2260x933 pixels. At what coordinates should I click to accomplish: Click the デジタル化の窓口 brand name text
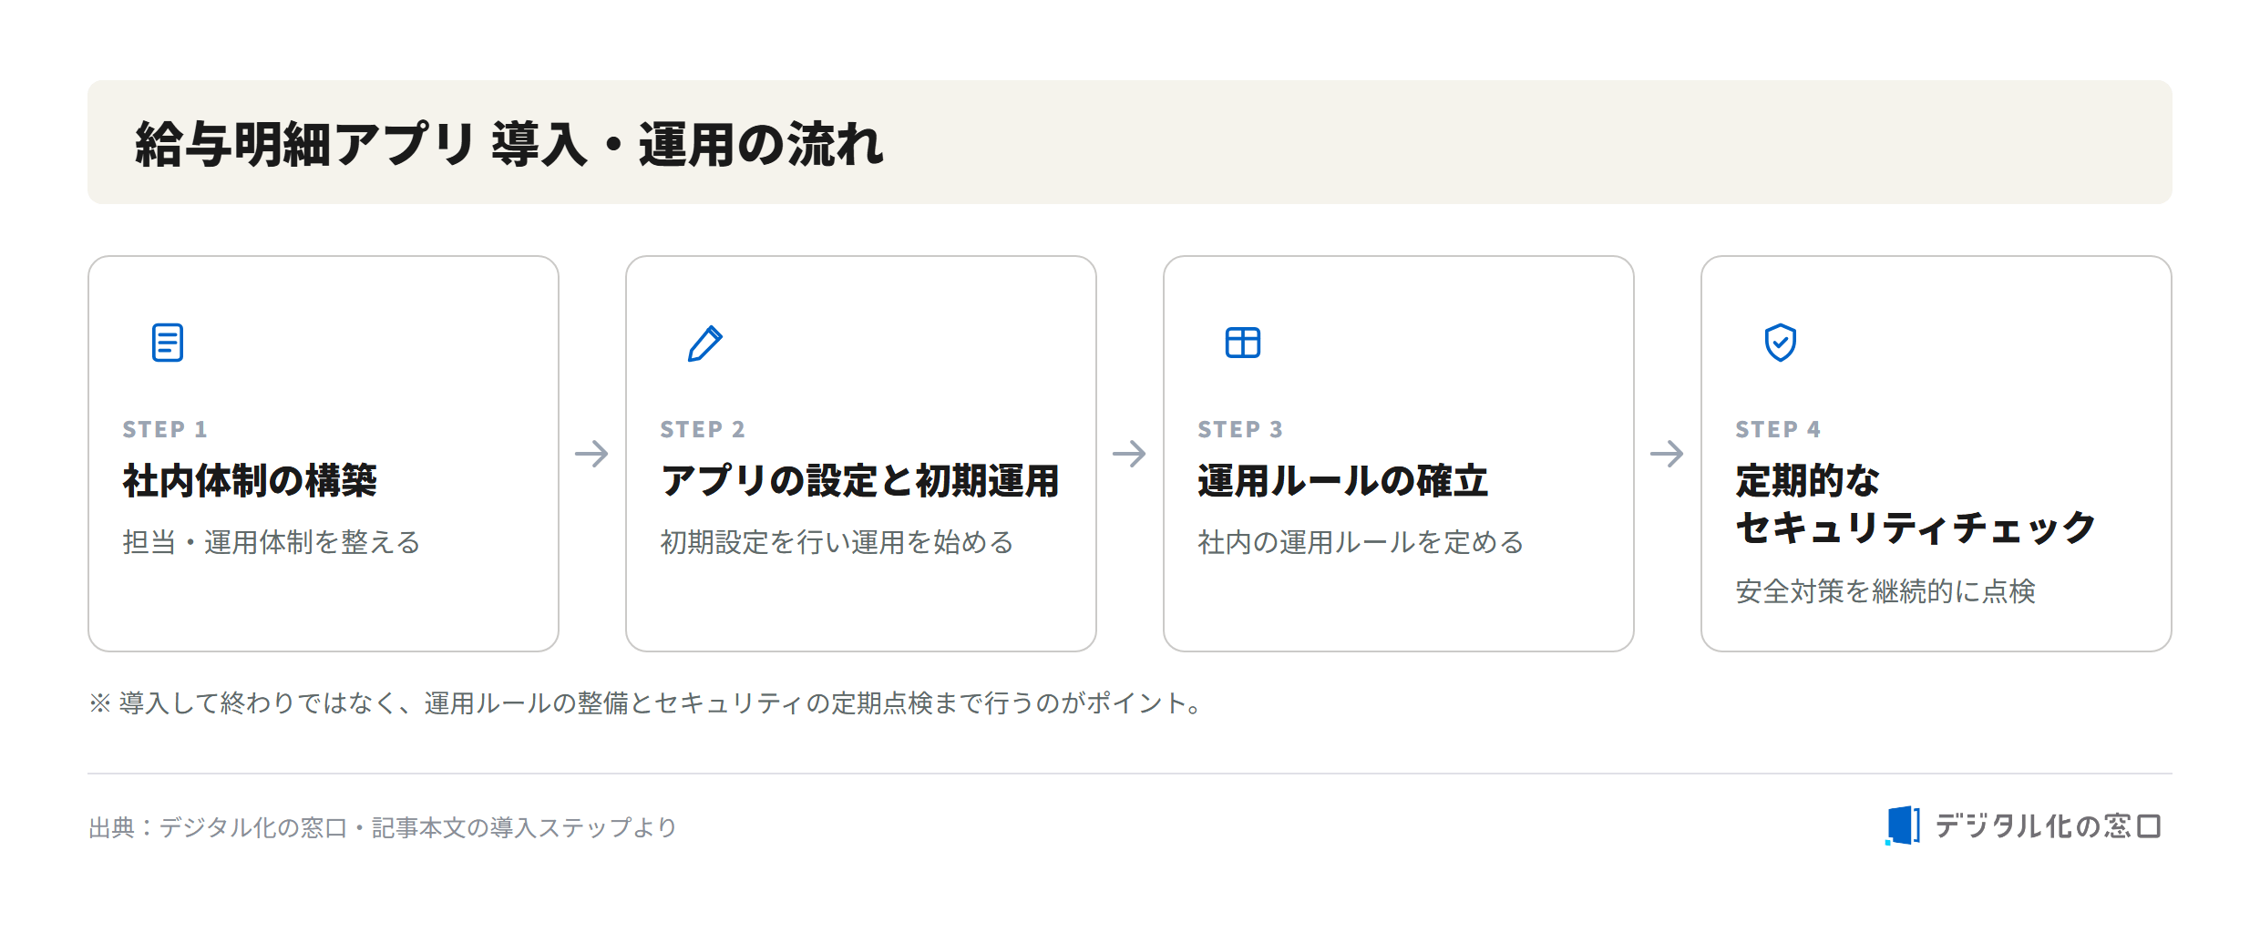[2048, 826]
